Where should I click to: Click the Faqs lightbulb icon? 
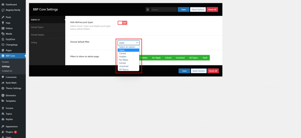[x=3, y=23]
